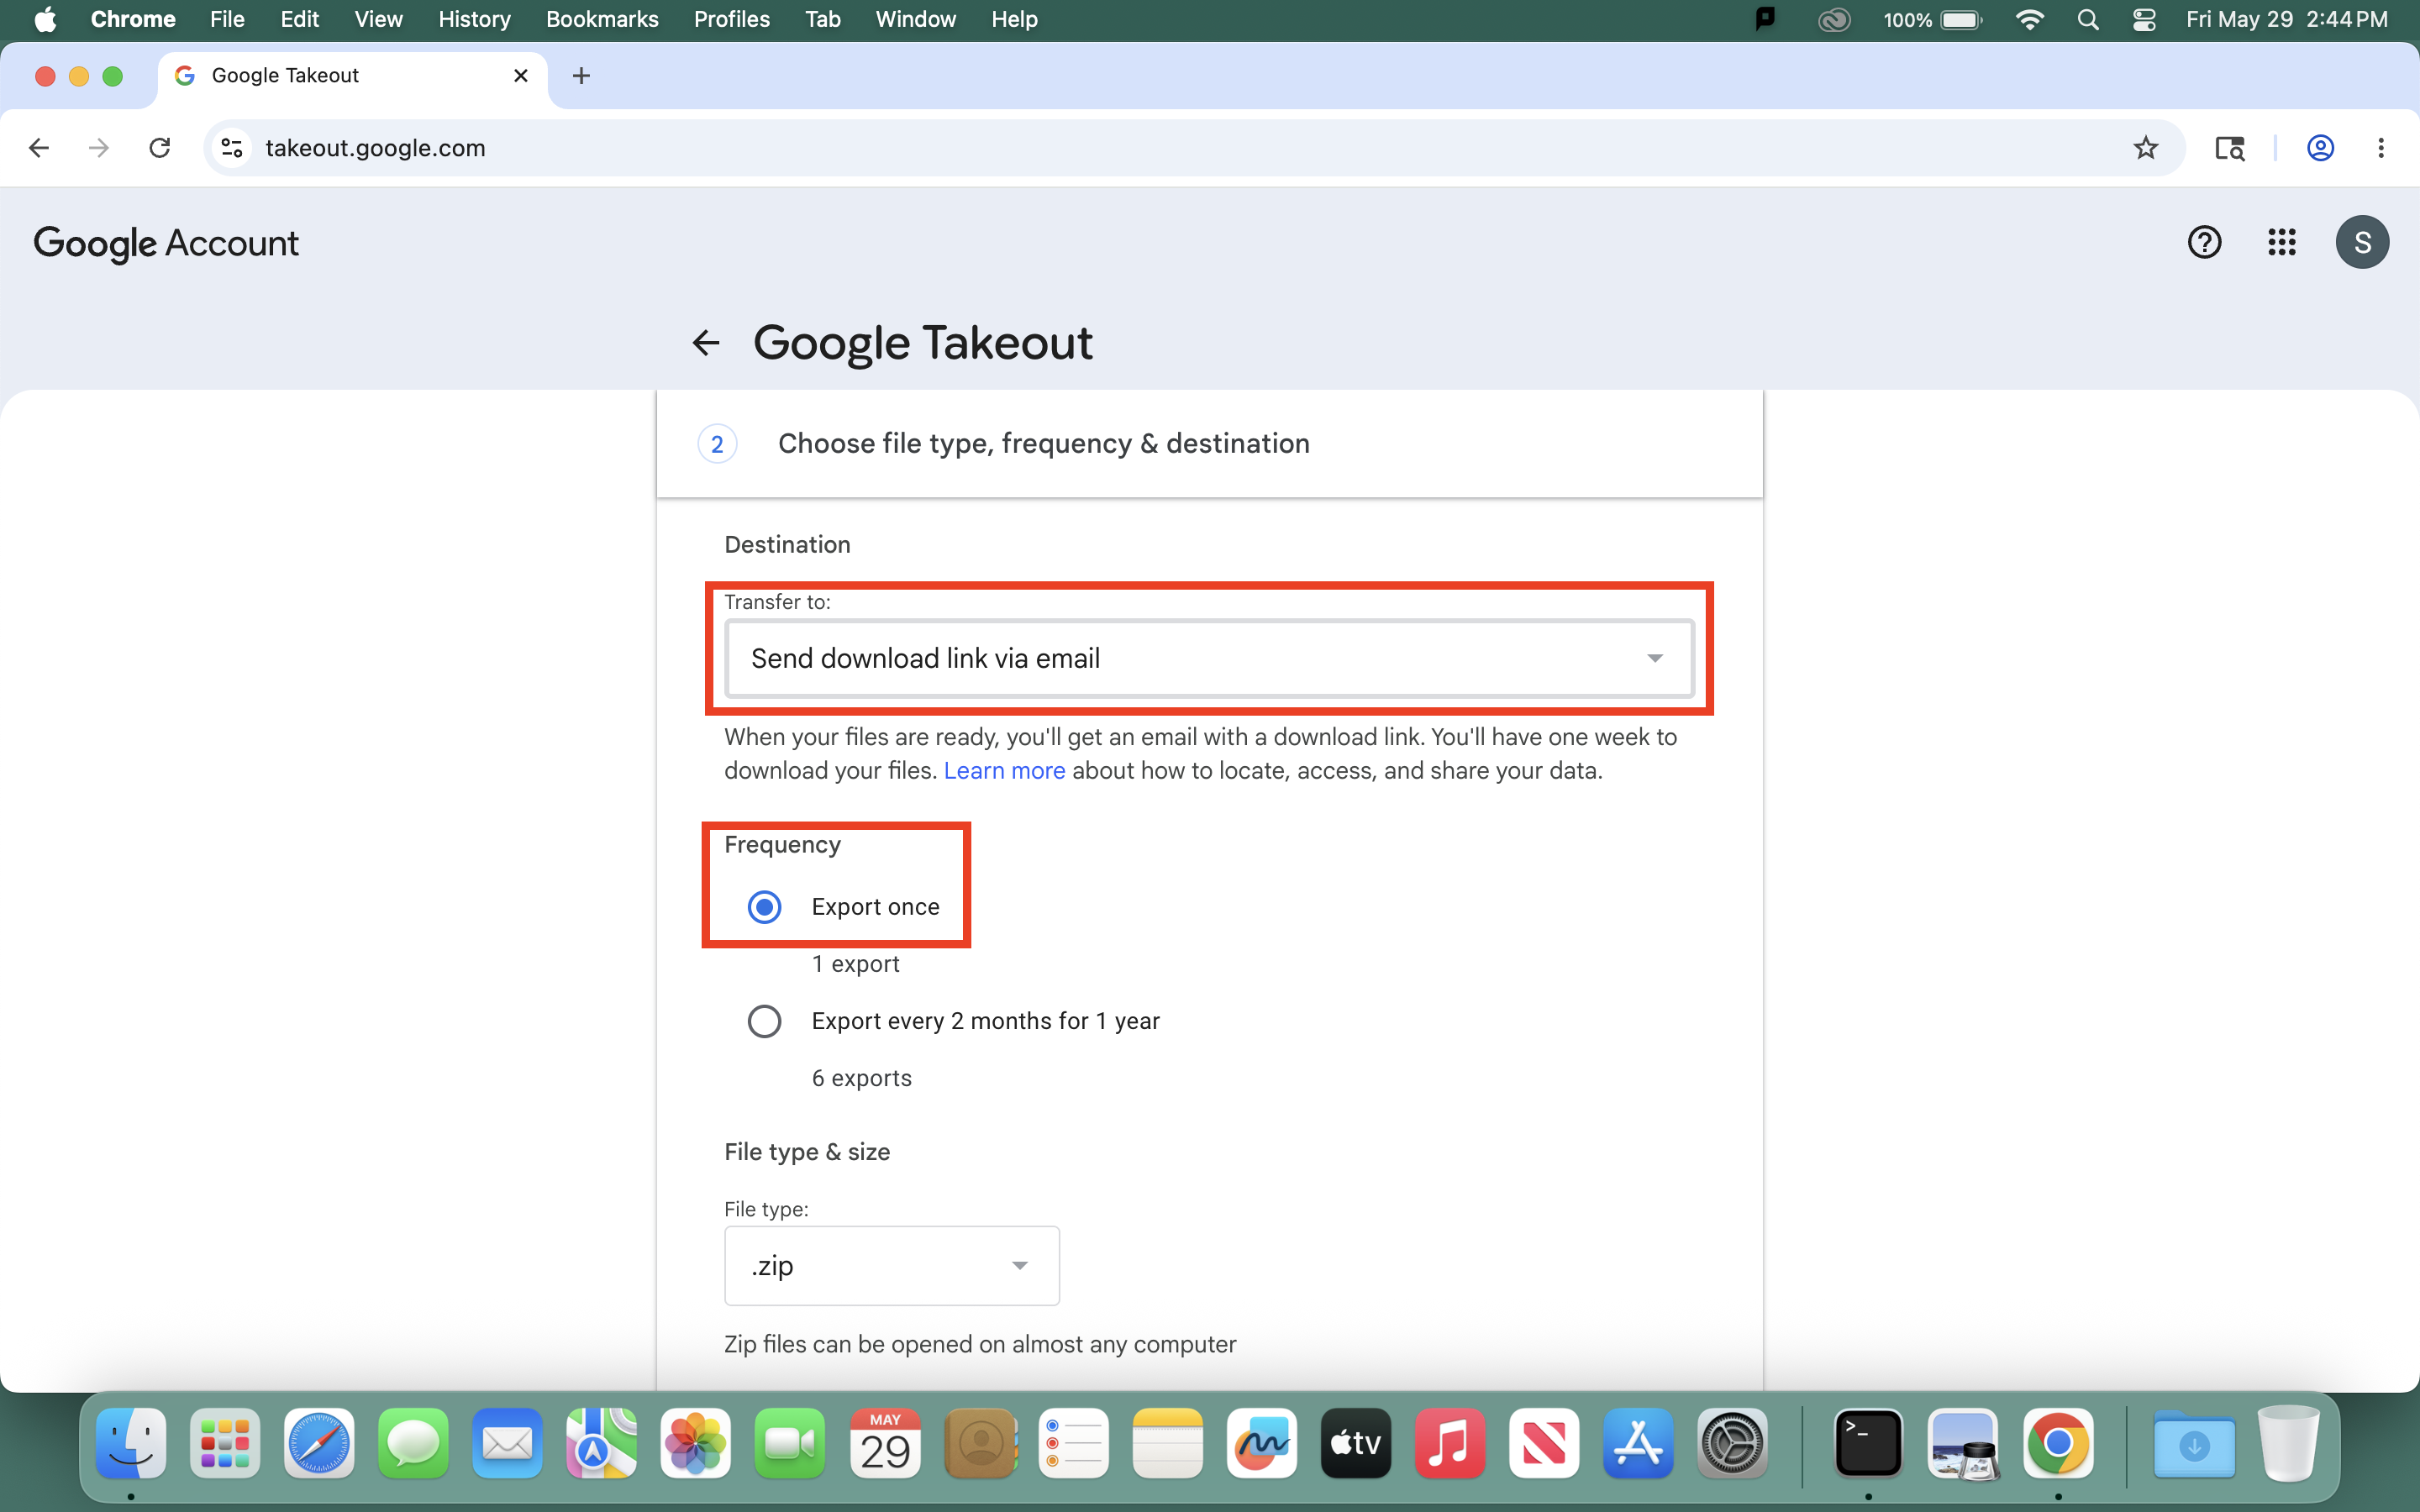Open the Chrome profile icon in toolbar

2320,148
